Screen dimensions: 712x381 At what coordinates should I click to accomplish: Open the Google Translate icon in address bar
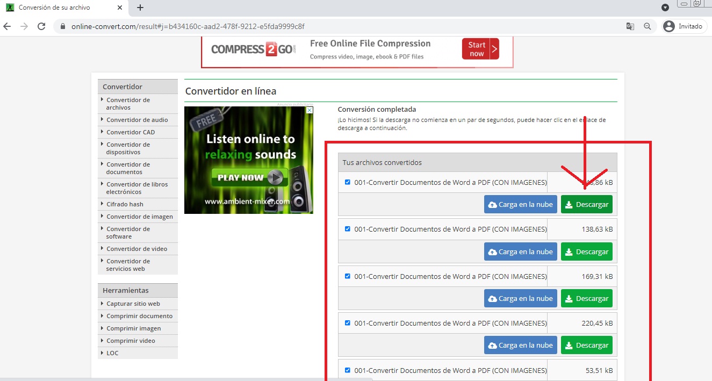tap(630, 26)
